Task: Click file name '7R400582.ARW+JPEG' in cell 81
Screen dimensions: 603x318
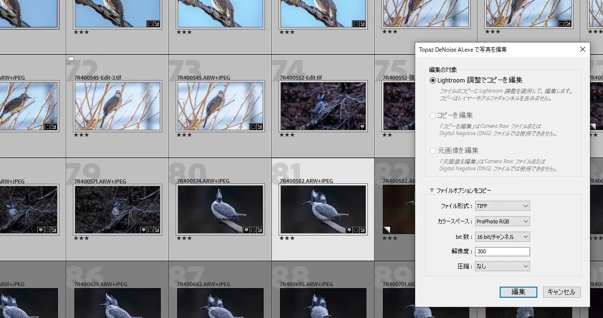Action: click(x=306, y=181)
